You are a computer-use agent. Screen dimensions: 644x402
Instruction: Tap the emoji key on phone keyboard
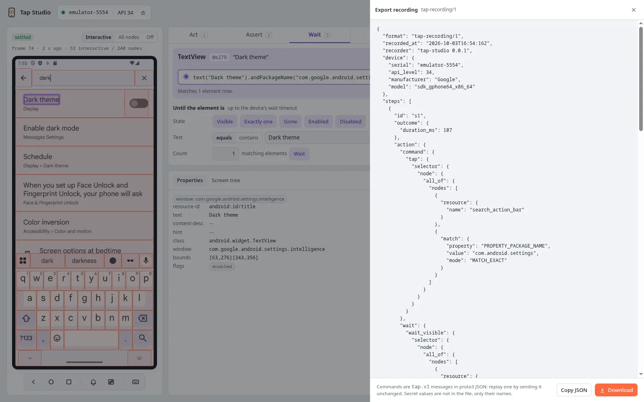tap(57, 338)
